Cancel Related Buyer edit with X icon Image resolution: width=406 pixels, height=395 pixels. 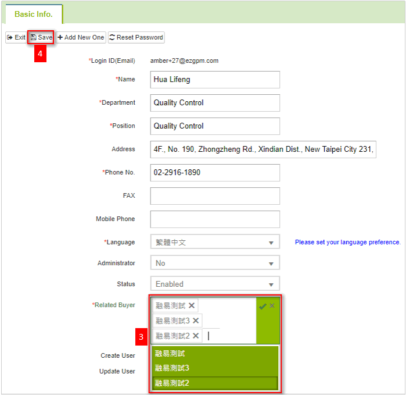click(x=272, y=305)
